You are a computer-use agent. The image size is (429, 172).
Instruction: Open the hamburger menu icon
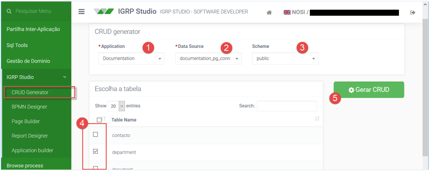(81, 12)
